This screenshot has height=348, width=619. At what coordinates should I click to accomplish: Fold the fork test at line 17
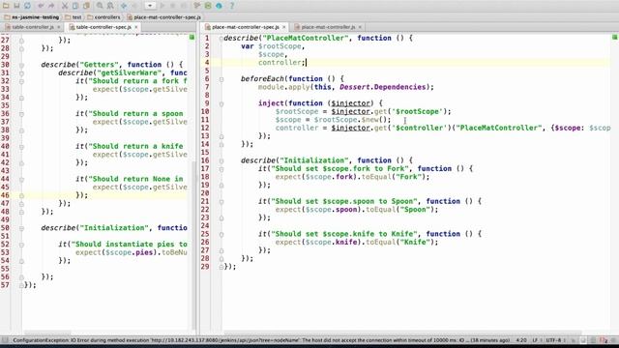click(x=221, y=169)
